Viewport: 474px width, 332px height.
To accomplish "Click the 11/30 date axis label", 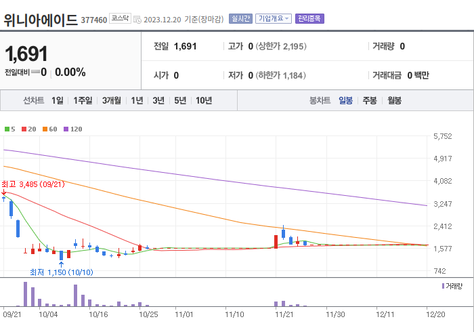I will 335,314.
